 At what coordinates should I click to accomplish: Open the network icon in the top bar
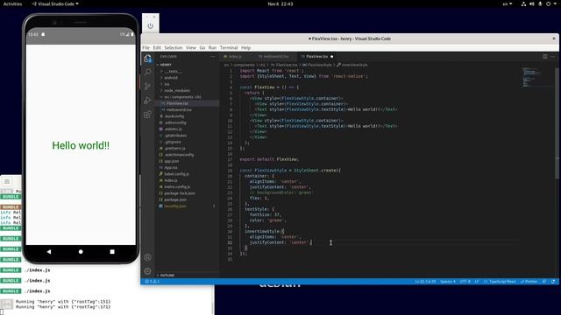(523, 3)
